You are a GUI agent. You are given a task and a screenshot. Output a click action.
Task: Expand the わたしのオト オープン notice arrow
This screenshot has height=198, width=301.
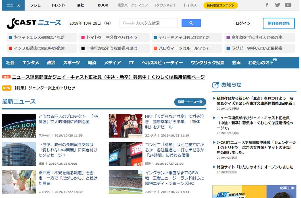click(214, 167)
